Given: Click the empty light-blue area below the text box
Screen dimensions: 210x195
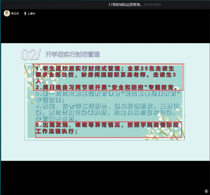Looking at the screenshot, I should coord(105,150).
